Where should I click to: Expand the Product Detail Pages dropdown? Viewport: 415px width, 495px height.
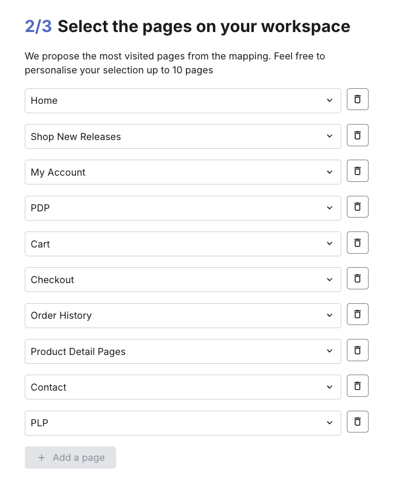pos(183,351)
